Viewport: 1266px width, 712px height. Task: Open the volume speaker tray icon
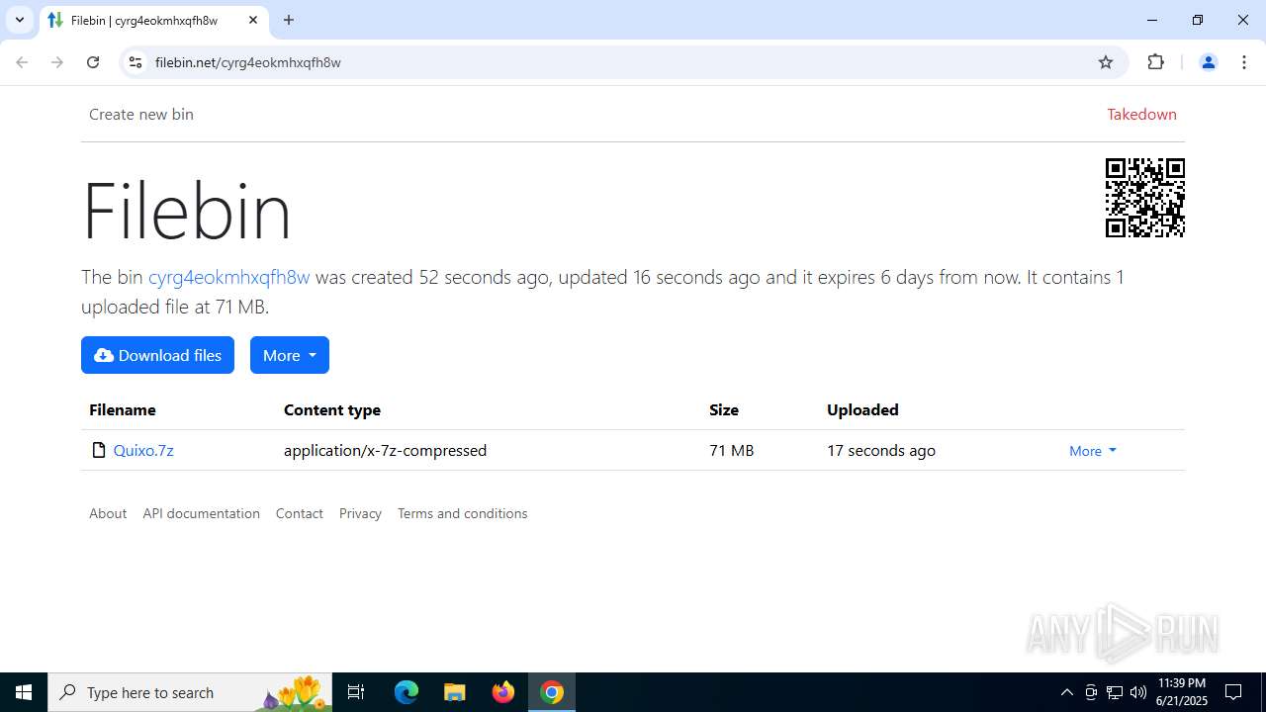click(x=1138, y=692)
